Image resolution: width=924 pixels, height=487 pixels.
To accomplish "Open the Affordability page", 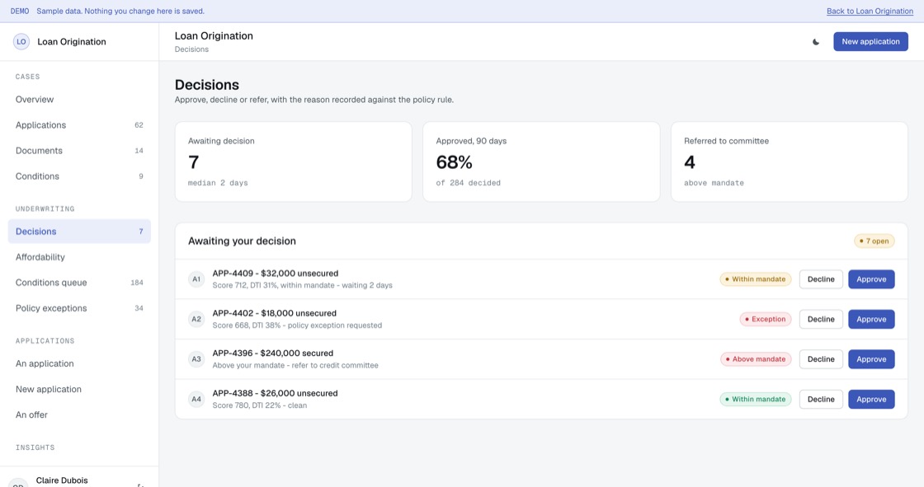I will (79, 257).
